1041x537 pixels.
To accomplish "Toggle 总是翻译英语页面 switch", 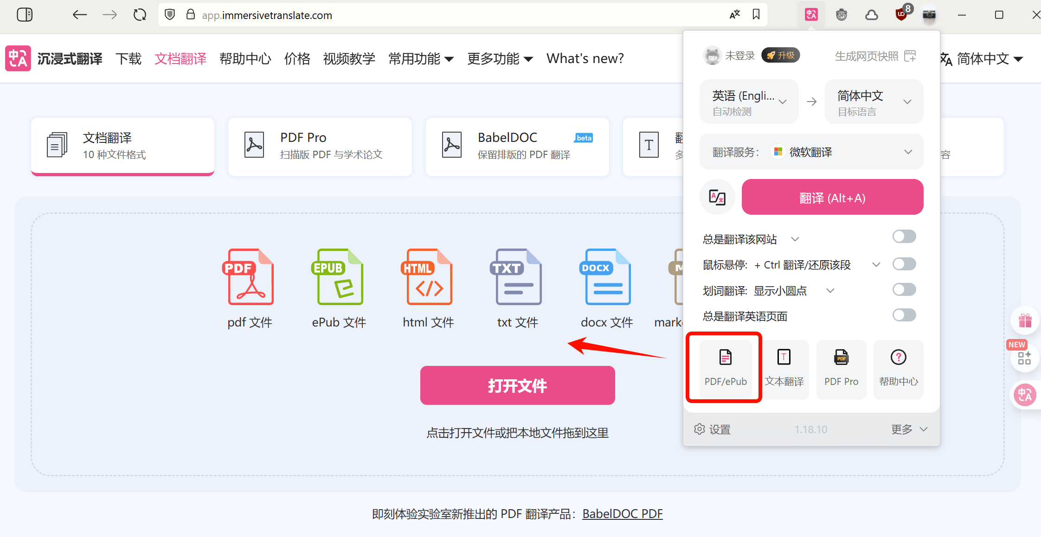I will pyautogui.click(x=904, y=315).
